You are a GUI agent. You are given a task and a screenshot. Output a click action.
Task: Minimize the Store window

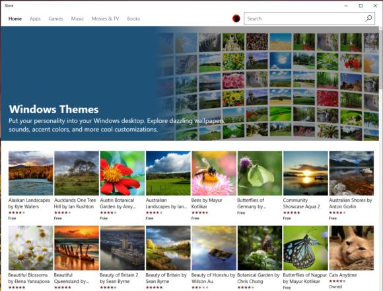click(346, 6)
